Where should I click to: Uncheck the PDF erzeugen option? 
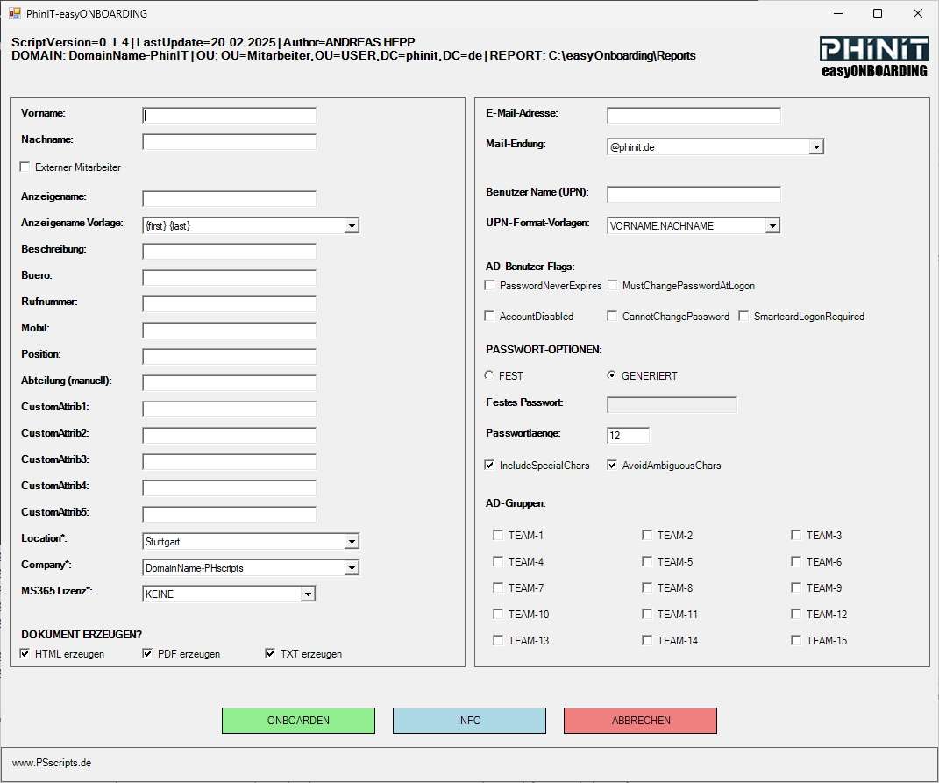pos(147,653)
